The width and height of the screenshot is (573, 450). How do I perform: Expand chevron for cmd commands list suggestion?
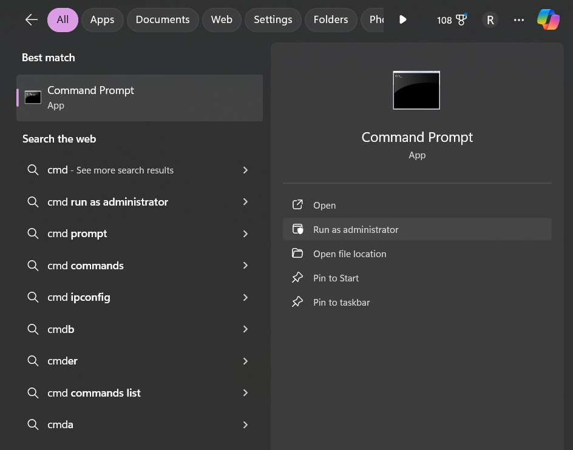coord(245,392)
